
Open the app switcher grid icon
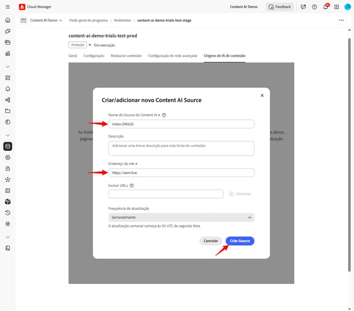337,7
